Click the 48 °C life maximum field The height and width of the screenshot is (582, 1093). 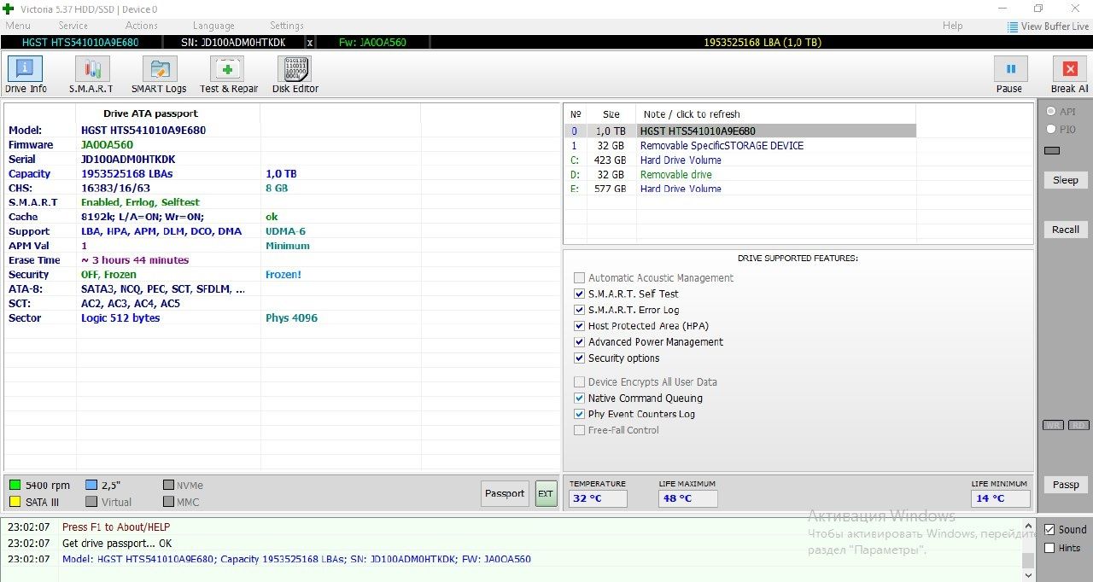click(688, 498)
